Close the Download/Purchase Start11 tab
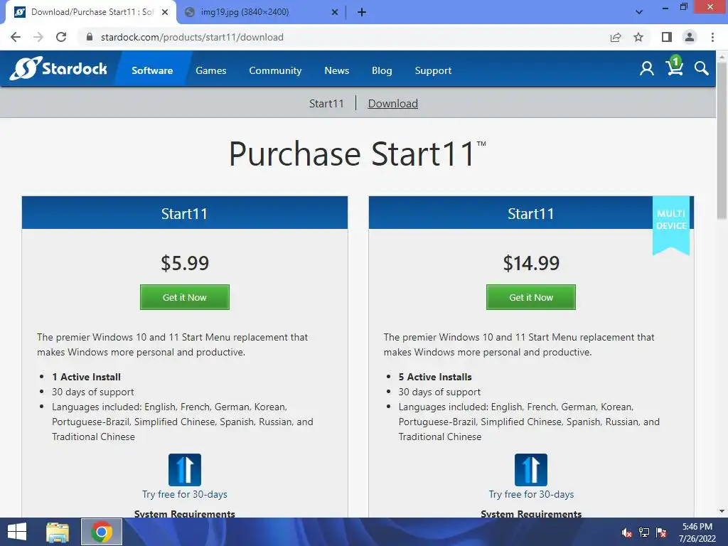Viewport: 728px width, 546px height. 165,13
